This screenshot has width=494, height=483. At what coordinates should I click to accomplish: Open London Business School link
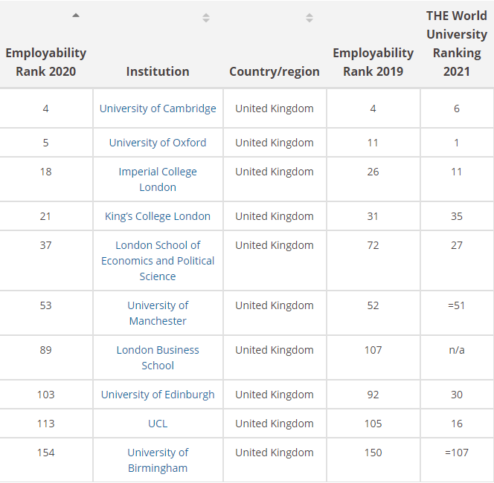click(158, 357)
